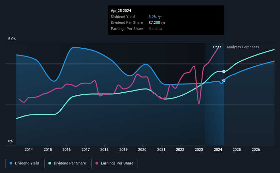The height and width of the screenshot is (173, 280).
Task: Click the 2018 x-axis label
Action: (104, 150)
